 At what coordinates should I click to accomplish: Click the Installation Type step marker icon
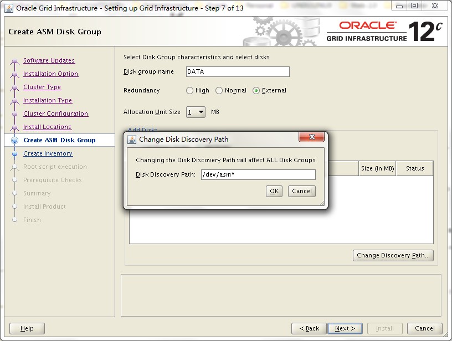15,101
